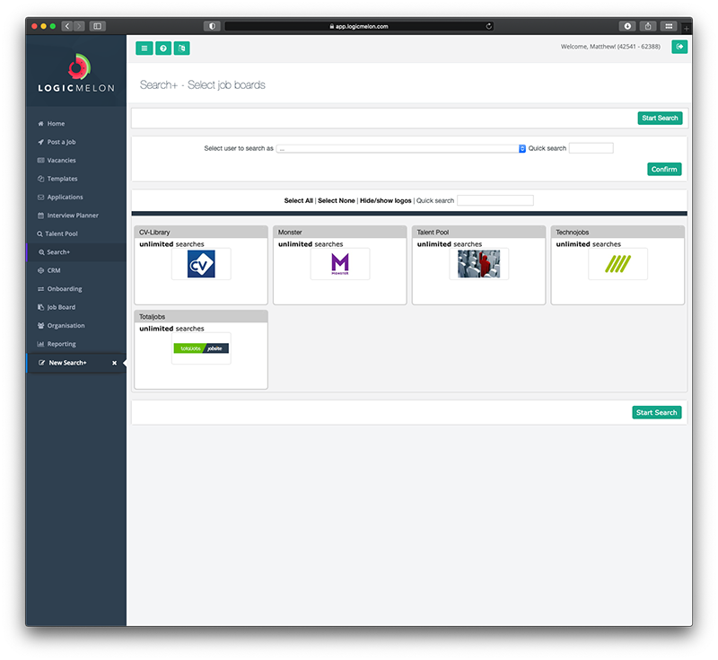The image size is (718, 660).
Task: Go back with Safari's back arrow
Action: (67, 26)
